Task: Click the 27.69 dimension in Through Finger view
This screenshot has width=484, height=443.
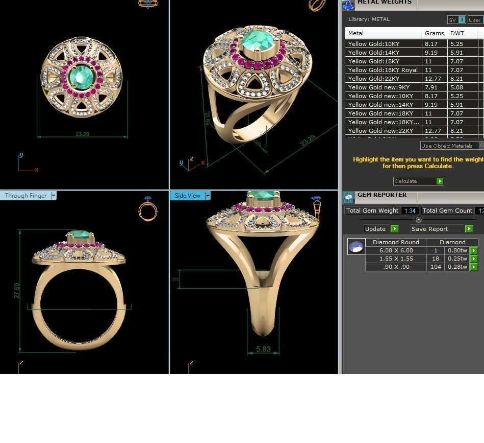Action: point(17,291)
